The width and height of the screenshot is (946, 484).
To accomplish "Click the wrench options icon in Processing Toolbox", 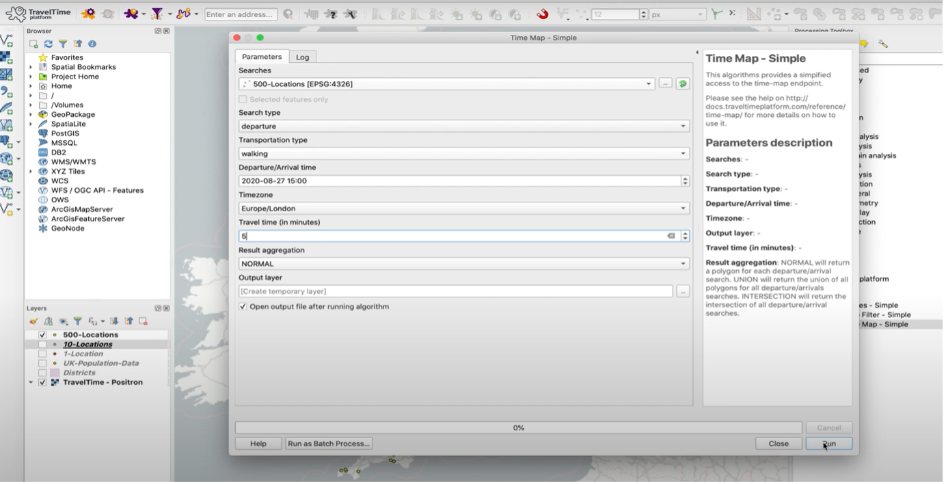I will click(883, 44).
